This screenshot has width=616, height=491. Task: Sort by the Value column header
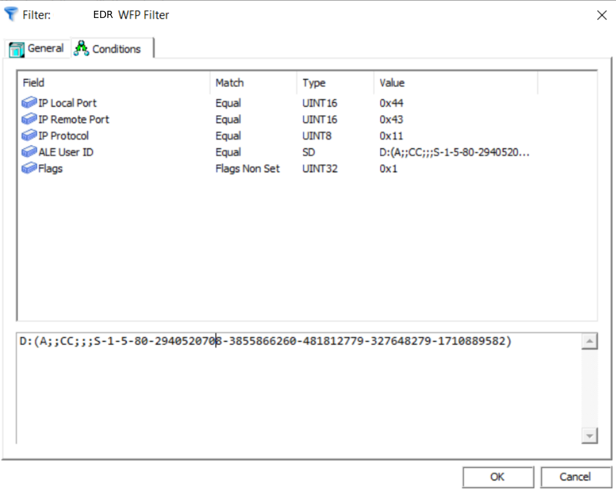click(x=456, y=83)
